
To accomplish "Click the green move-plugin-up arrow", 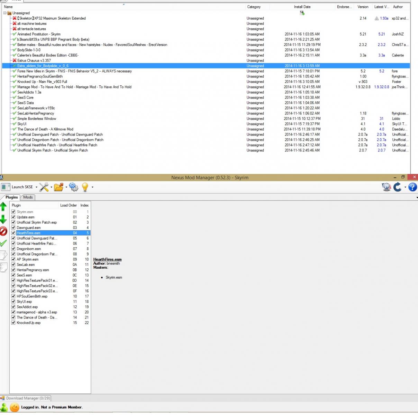I will coord(3,206).
